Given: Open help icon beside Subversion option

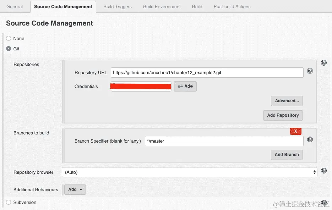Looking at the screenshot, I should tap(323, 203).
